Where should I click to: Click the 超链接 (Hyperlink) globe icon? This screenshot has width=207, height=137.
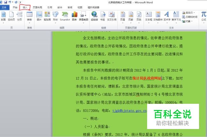pyautogui.click(x=94, y=14)
